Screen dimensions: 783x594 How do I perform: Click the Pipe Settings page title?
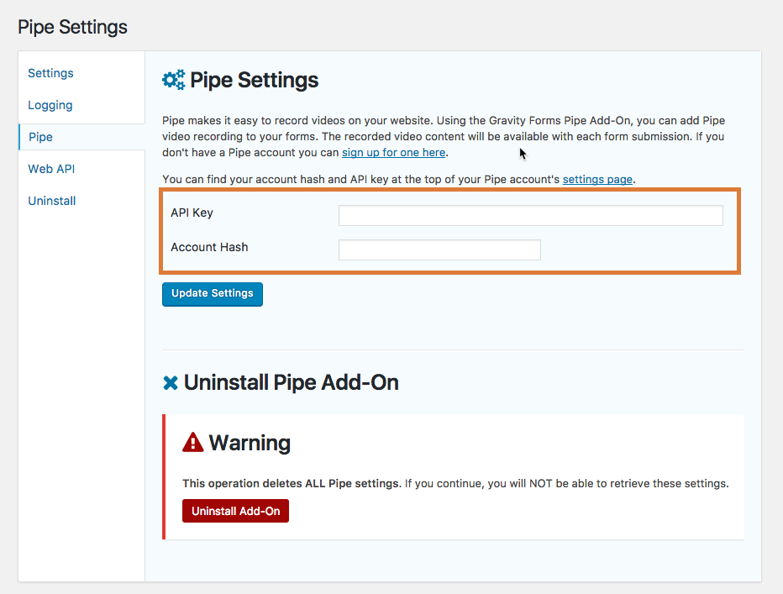click(72, 27)
